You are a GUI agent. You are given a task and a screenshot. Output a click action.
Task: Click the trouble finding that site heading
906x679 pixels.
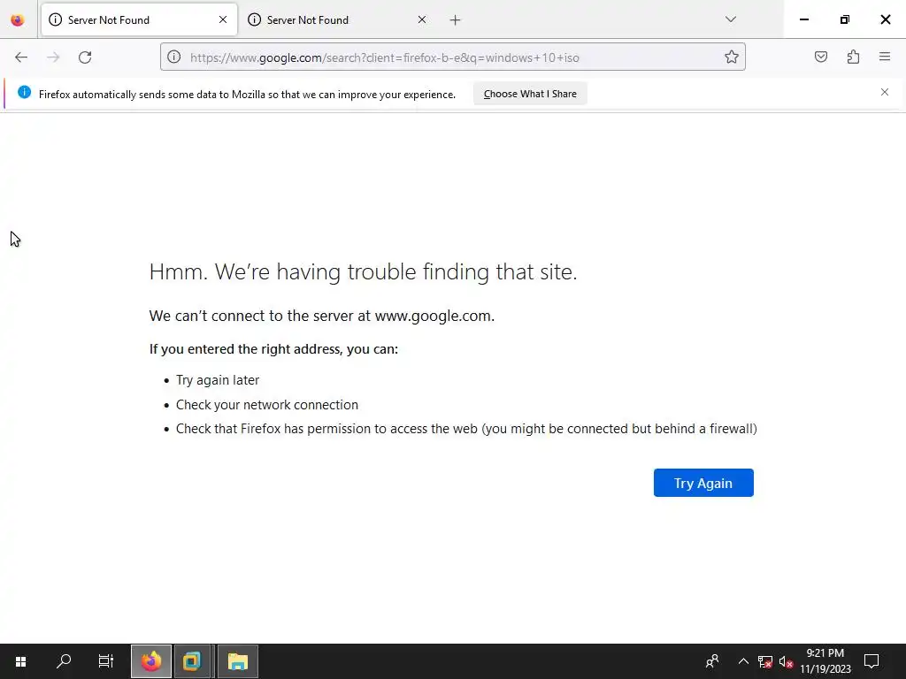click(363, 271)
